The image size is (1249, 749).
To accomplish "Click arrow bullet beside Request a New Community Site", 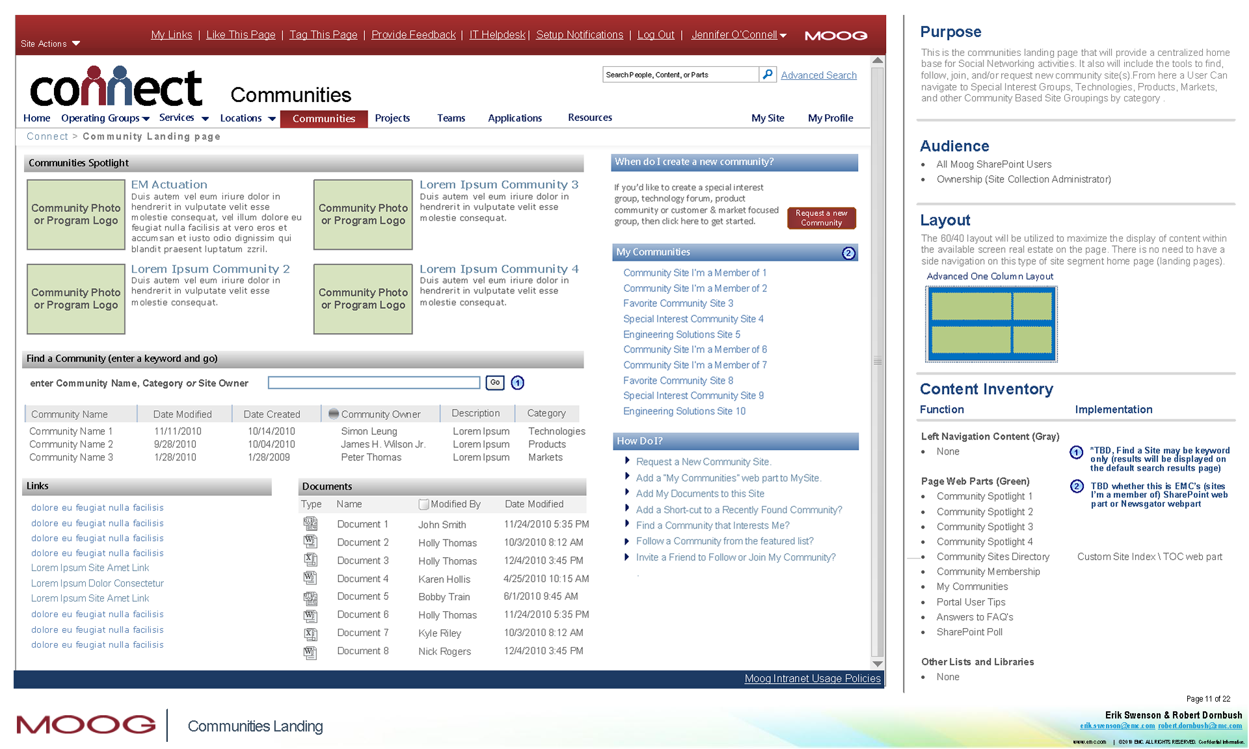I will coord(627,461).
